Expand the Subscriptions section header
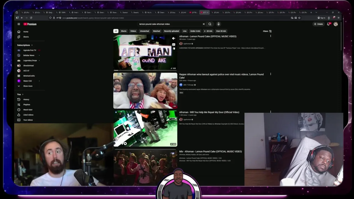Screen dimensions: 354x199 (25, 45)
